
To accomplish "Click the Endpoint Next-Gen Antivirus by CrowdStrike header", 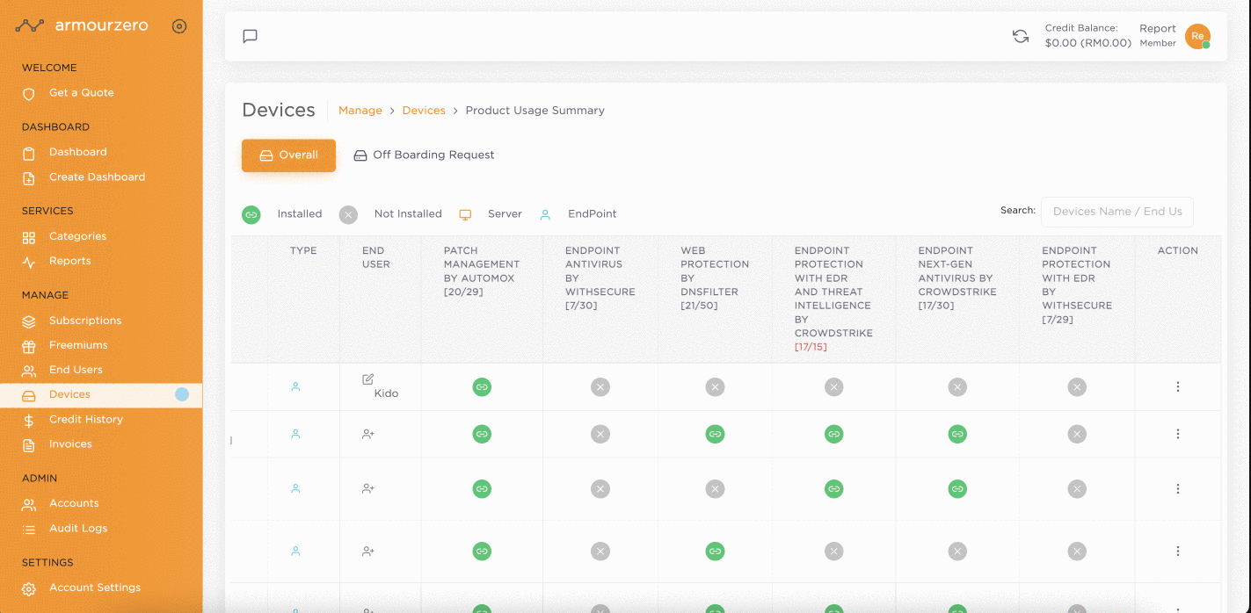I will point(957,278).
